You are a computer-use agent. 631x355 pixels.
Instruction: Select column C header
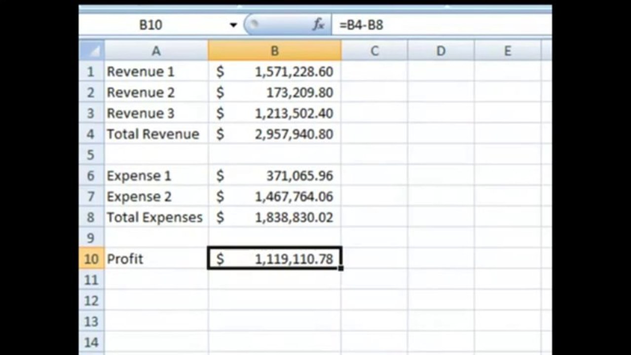pos(374,51)
